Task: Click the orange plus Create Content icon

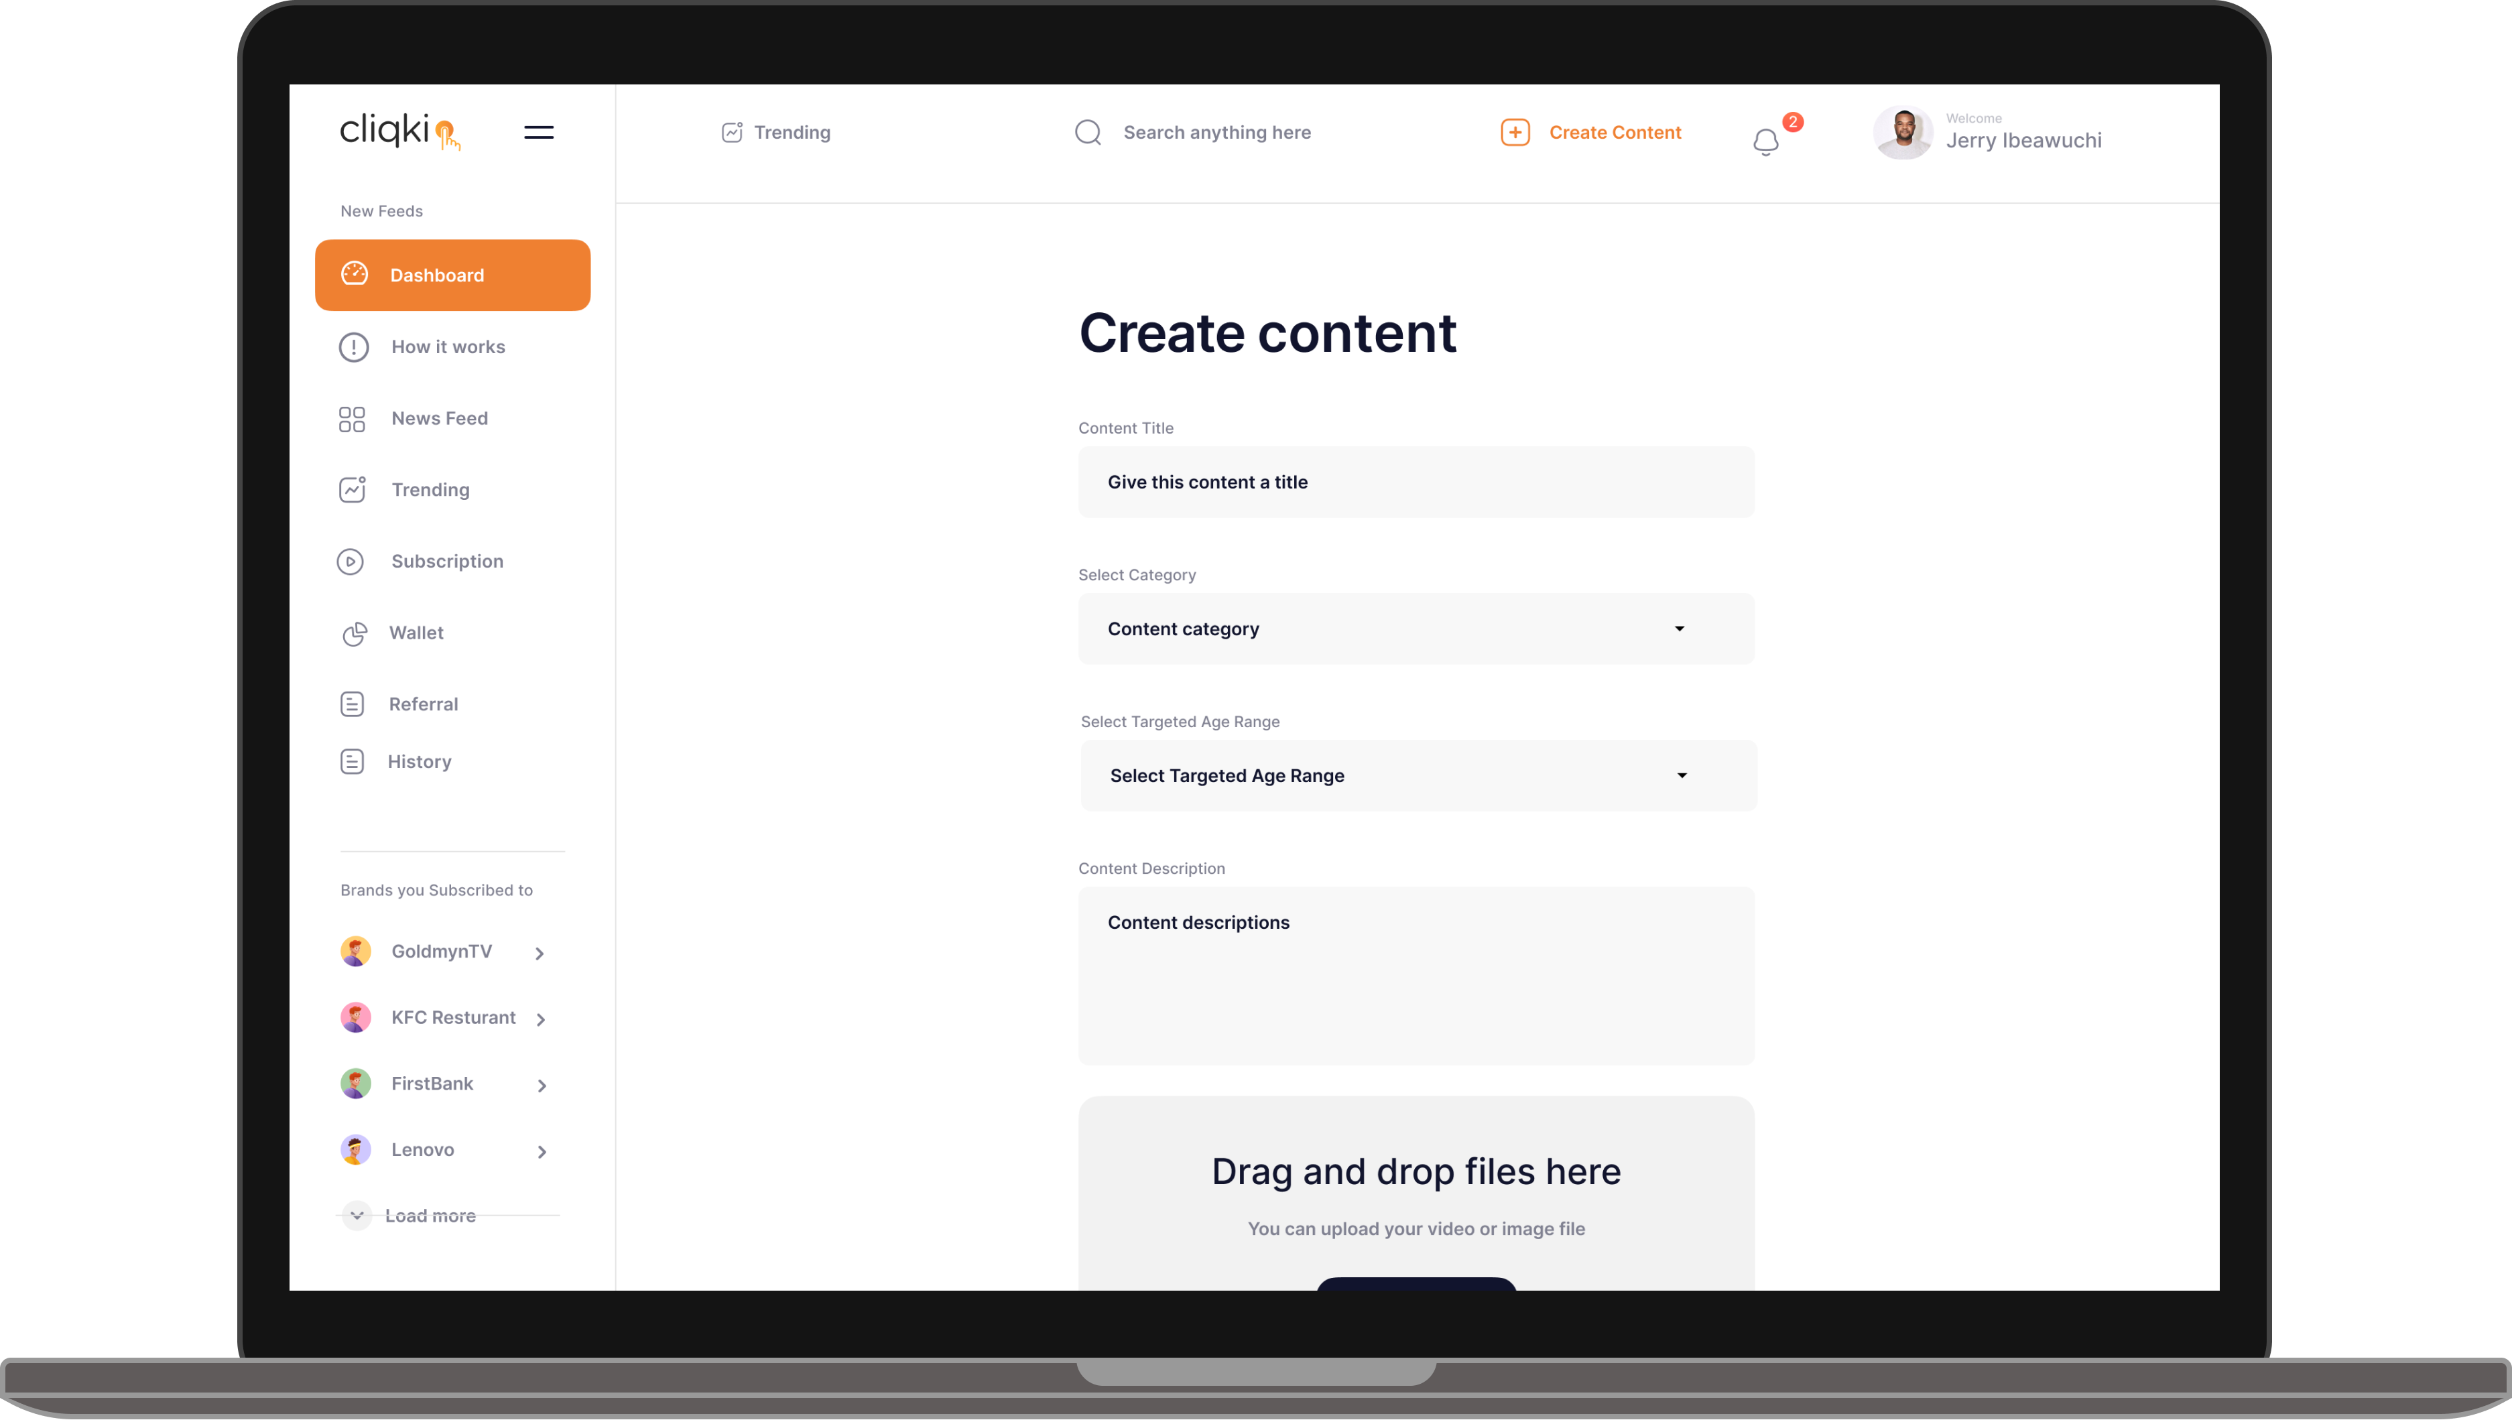Action: click(1515, 131)
